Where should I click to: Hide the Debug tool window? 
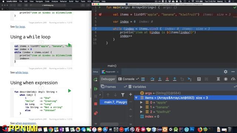coord(233,72)
